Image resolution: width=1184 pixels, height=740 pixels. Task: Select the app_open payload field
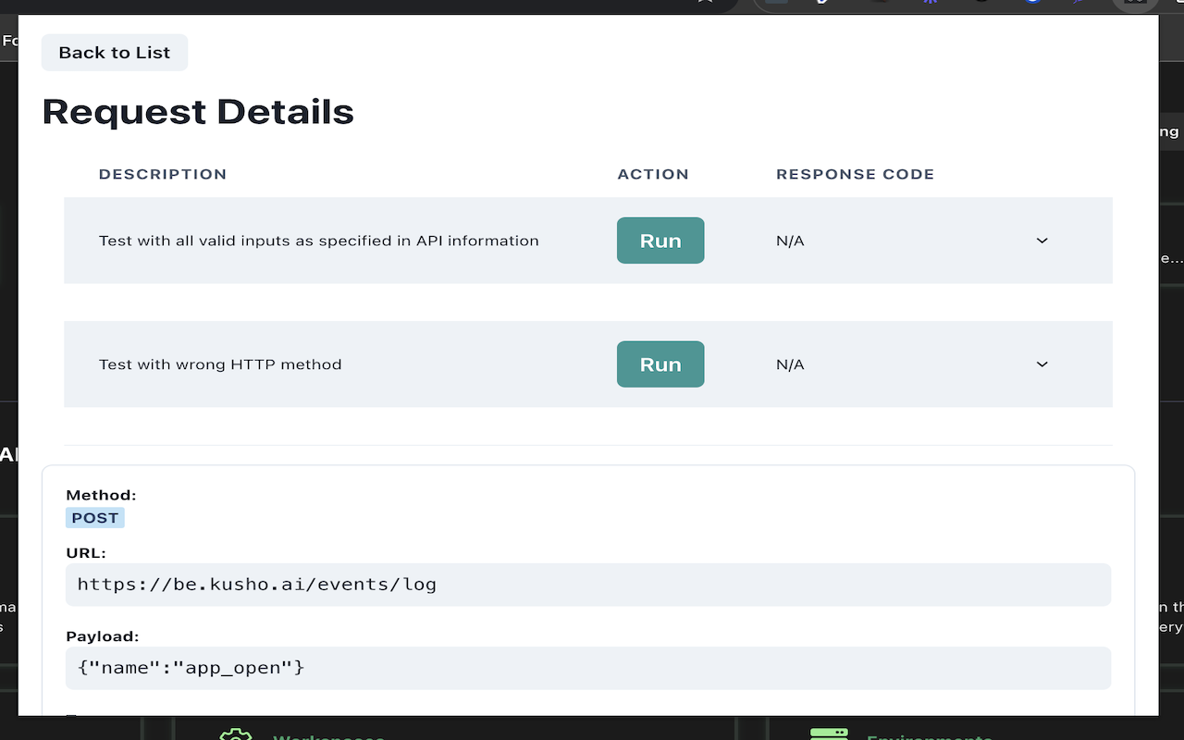(586, 667)
